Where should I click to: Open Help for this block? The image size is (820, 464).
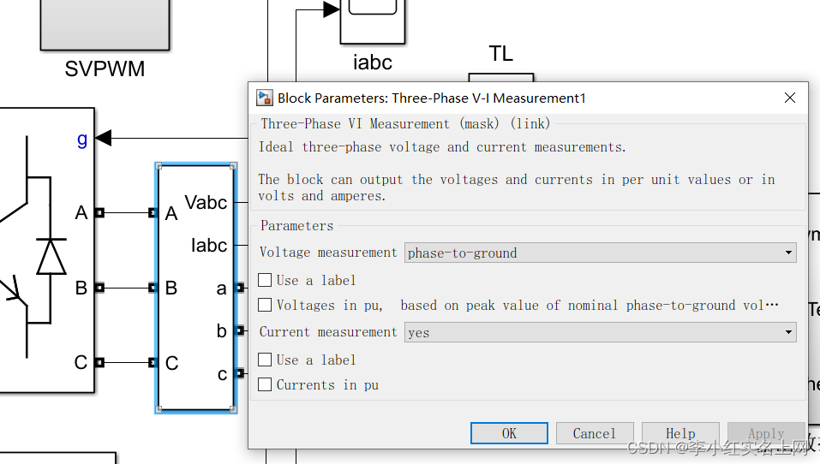click(680, 433)
